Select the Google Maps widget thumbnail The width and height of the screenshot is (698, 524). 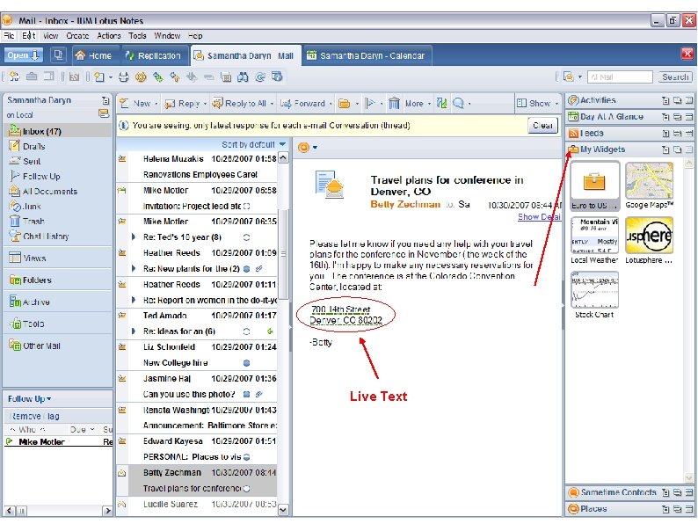[649, 186]
